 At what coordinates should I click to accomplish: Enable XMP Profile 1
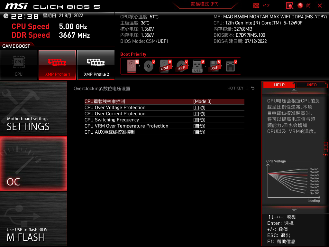[57, 65]
